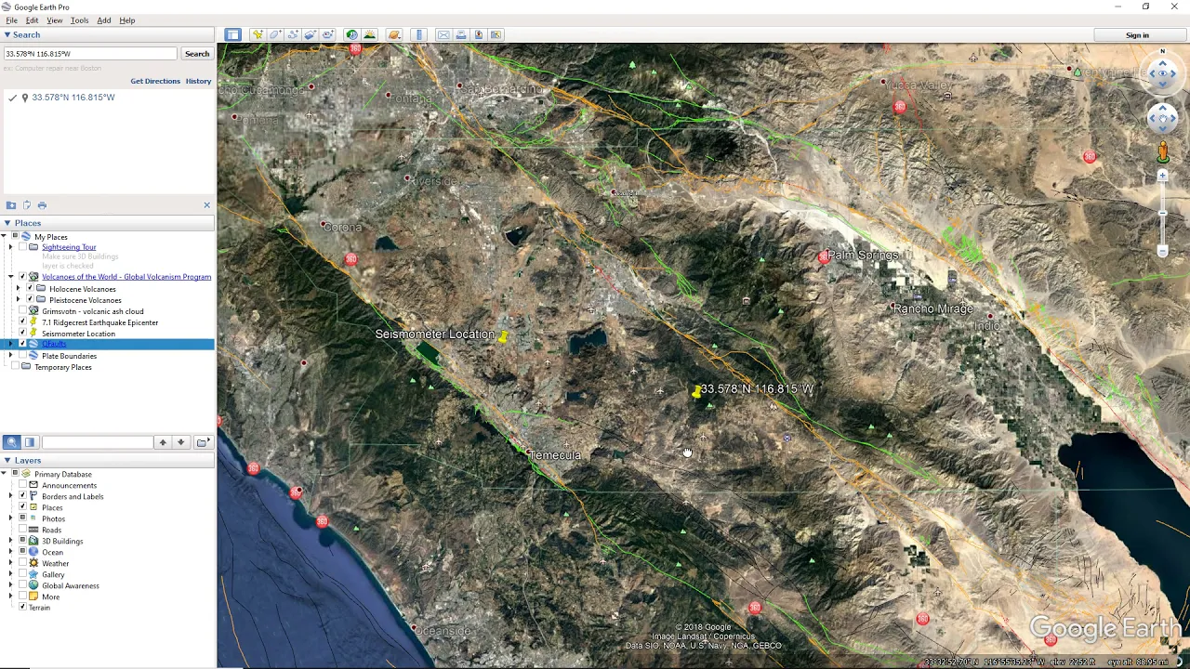Uncheck 7.1 Ridgecrest Earthquake Epicenter checkbox
1190x669 pixels.
(x=23, y=322)
